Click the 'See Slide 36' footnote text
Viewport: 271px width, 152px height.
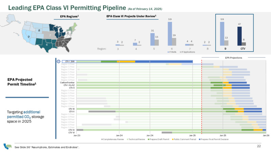point(47,147)
